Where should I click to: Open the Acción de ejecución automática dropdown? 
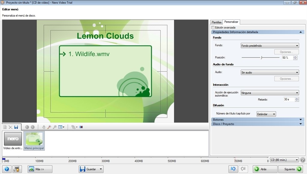(x=270, y=93)
